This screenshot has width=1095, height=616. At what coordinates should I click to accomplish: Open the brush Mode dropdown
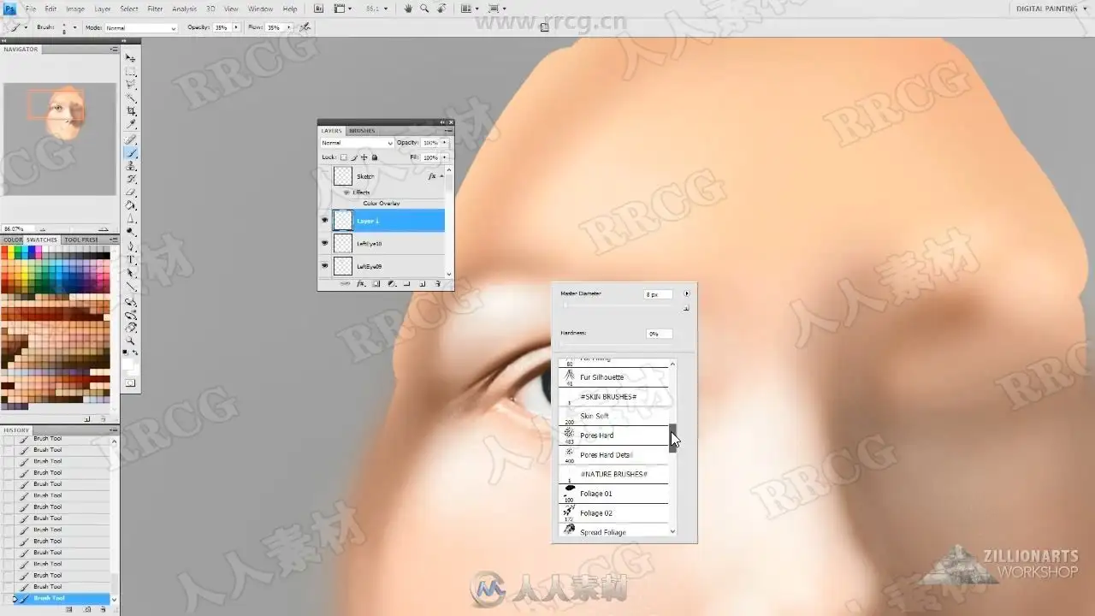(140, 27)
